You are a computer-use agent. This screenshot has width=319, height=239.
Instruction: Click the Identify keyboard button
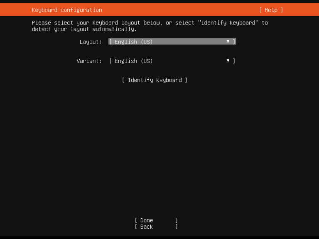pyautogui.click(x=155, y=80)
